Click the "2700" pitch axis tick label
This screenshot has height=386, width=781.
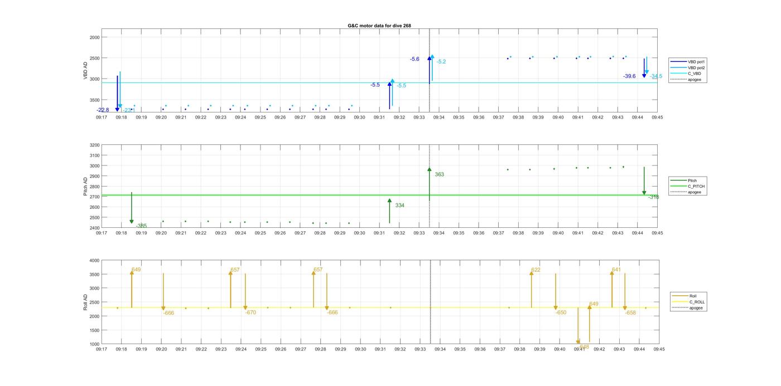coord(94,197)
